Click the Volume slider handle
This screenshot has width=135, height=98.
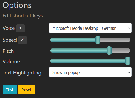tap(128, 61)
